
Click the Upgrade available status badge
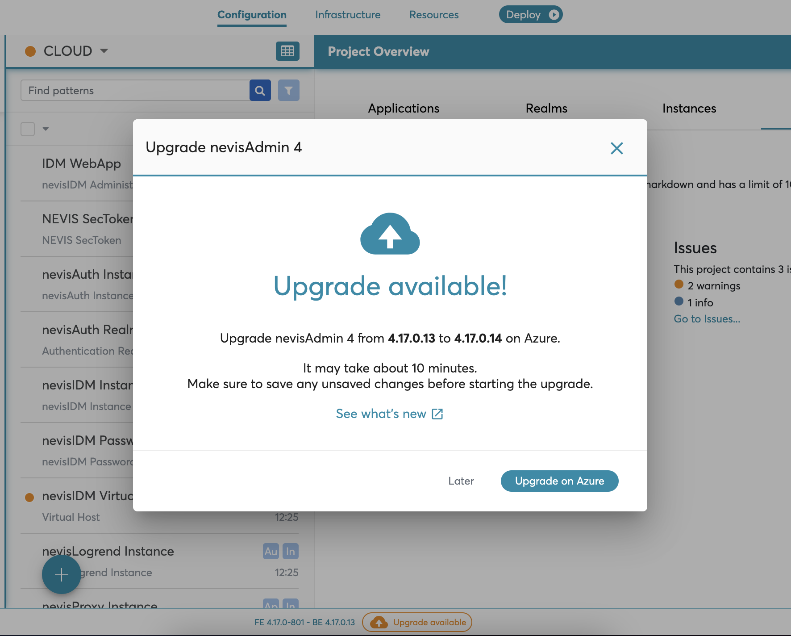pos(417,622)
